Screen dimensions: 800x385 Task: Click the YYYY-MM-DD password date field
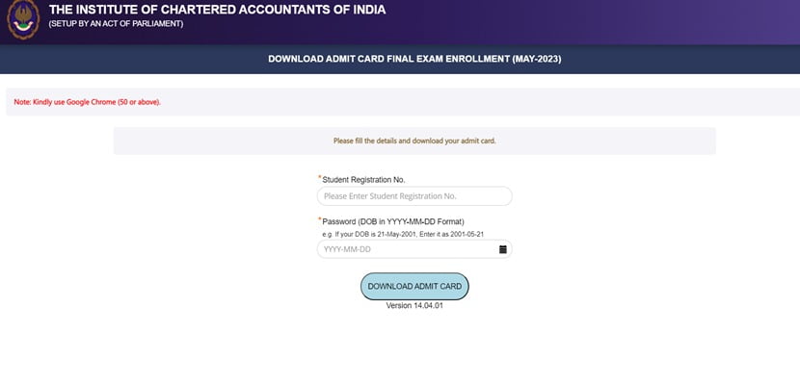point(405,249)
